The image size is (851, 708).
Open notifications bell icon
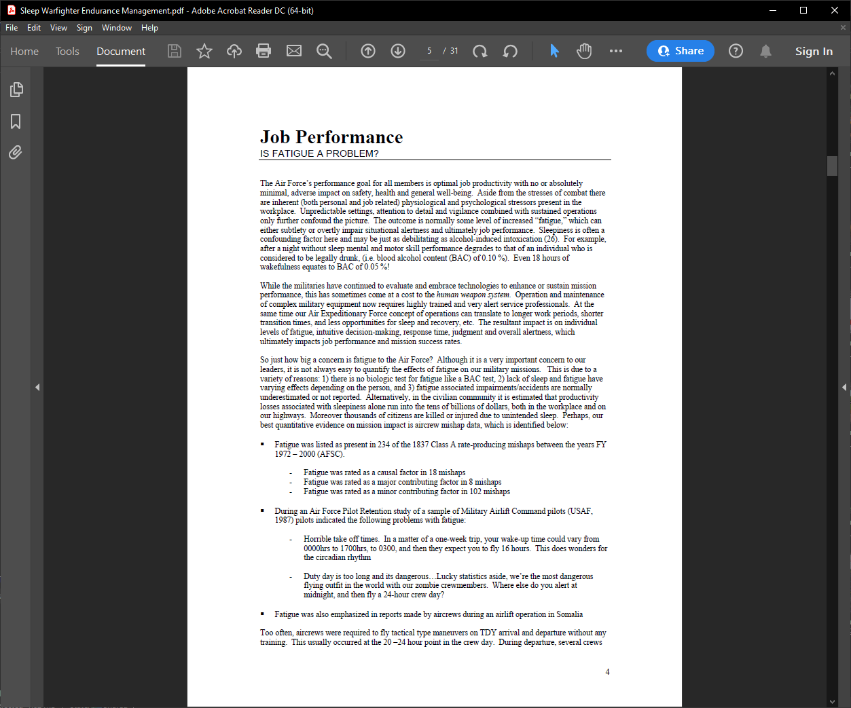765,51
